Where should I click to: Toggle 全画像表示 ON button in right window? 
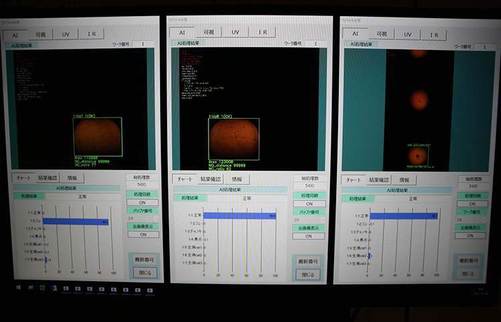pos(470,235)
